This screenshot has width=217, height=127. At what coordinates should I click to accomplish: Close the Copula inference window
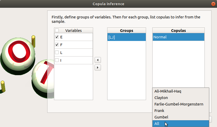213,4
